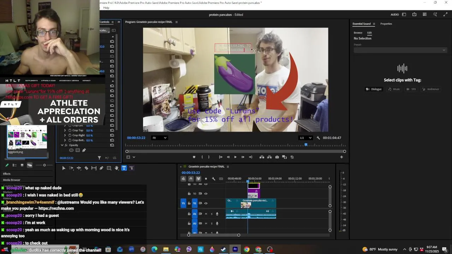The width and height of the screenshot is (452, 254).
Task: Create ellipse mask under Opacity
Action: pos(71,150)
